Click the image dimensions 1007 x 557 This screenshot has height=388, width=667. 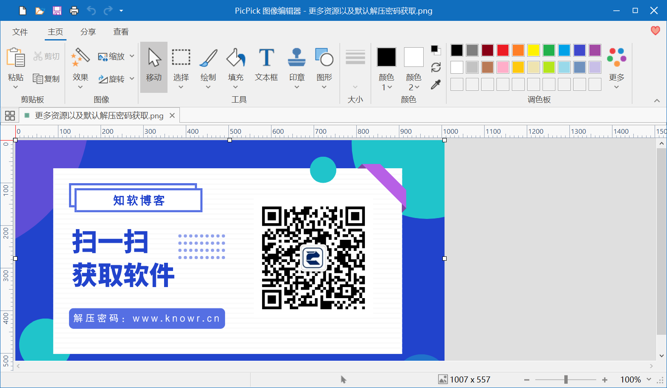click(x=470, y=379)
